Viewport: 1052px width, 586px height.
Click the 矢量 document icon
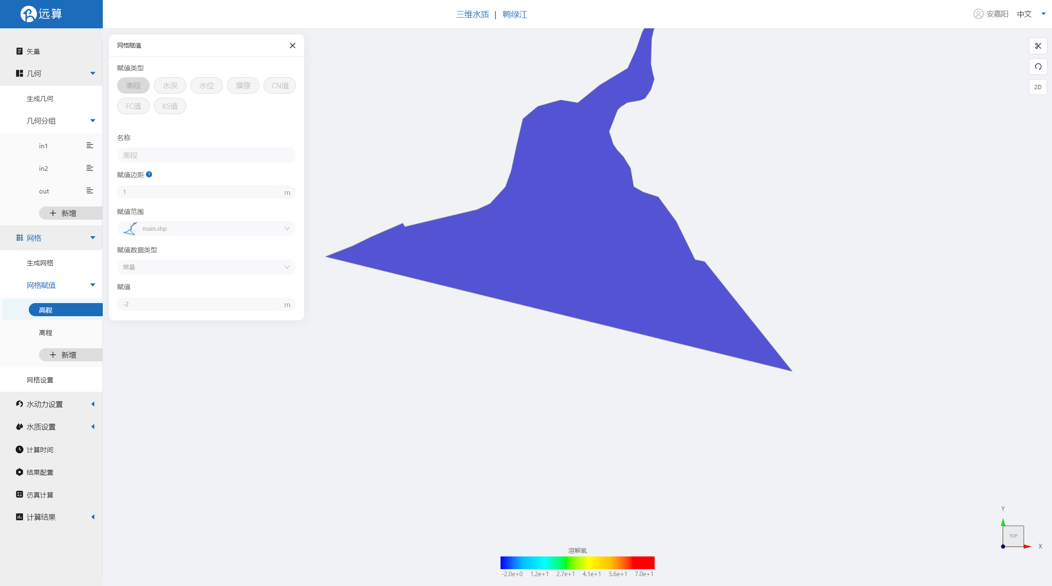(x=19, y=51)
